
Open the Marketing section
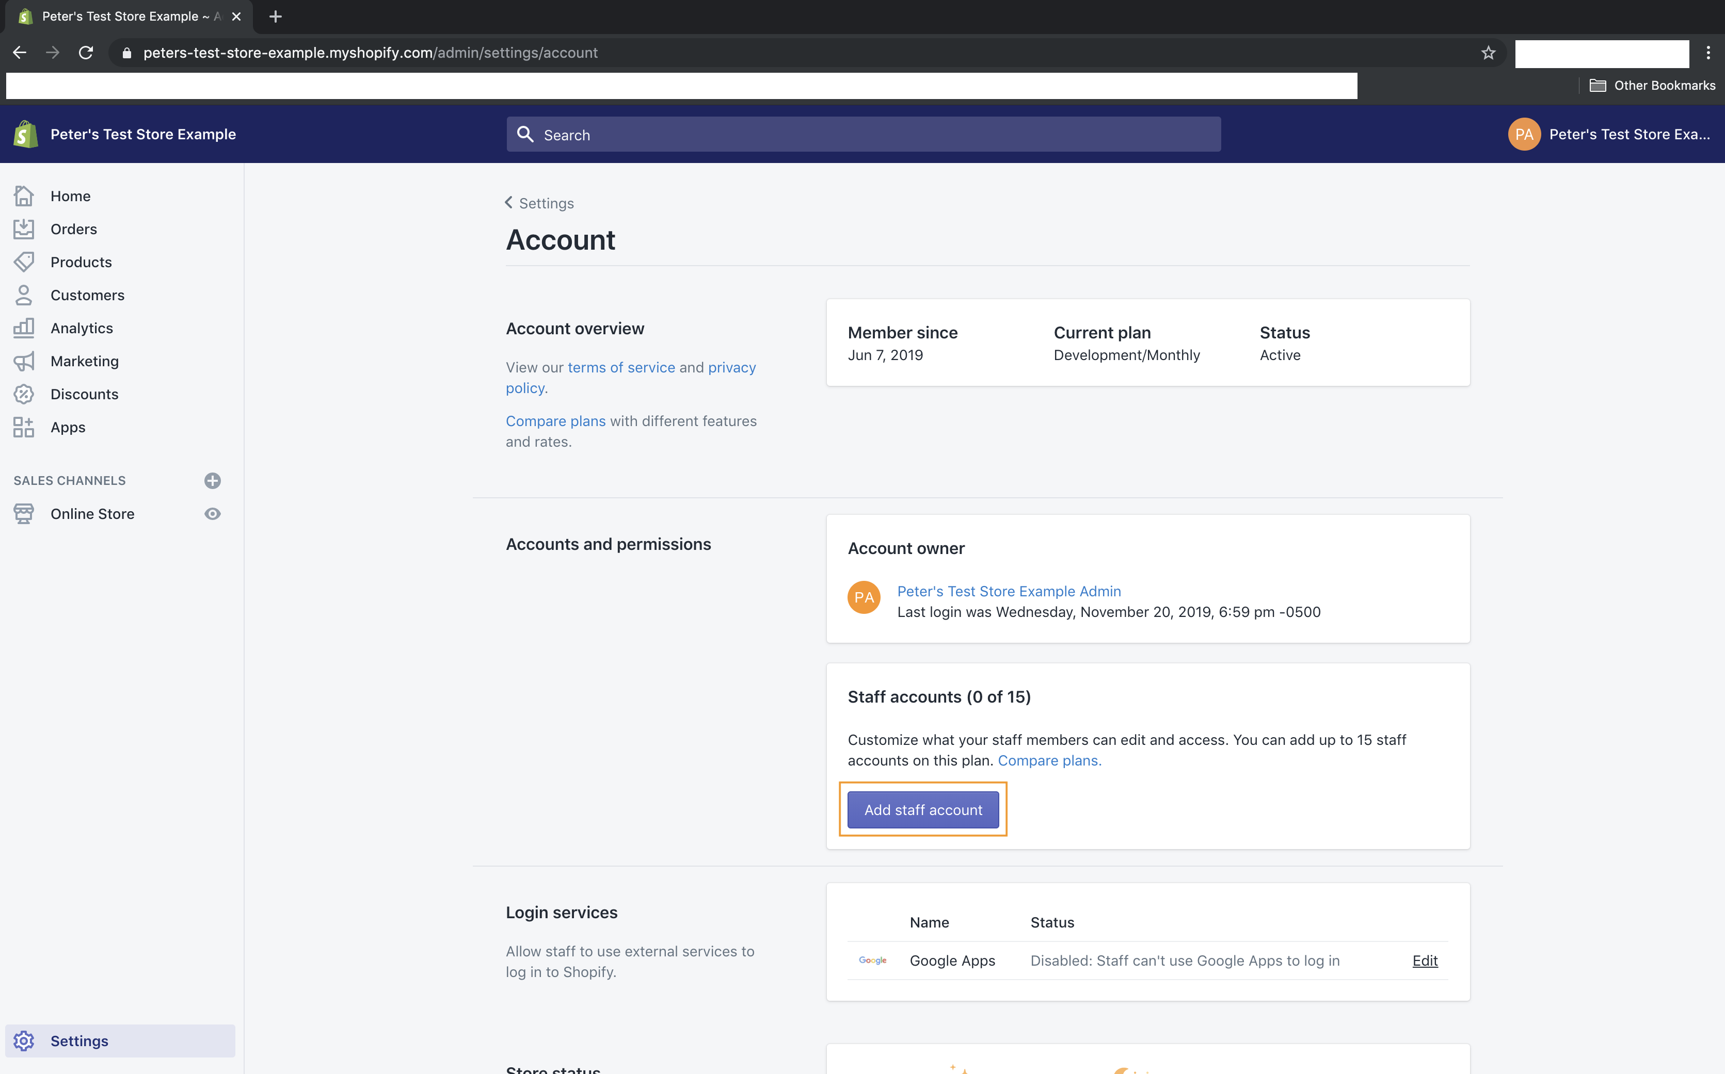coord(85,361)
